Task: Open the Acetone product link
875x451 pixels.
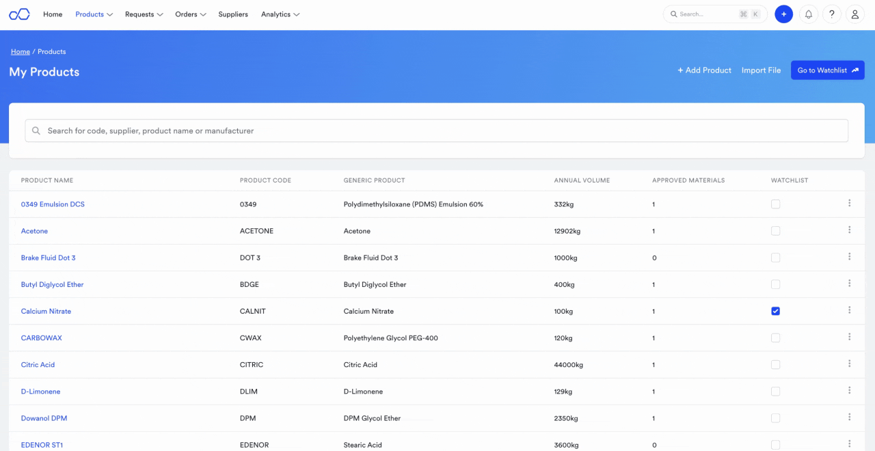Action: (34, 231)
